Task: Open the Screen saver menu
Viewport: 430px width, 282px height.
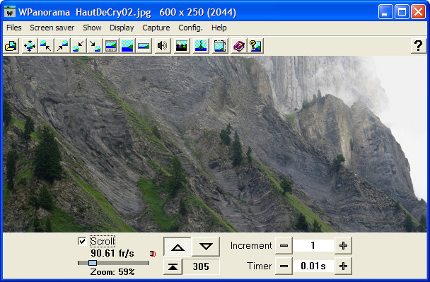Action: (52, 28)
